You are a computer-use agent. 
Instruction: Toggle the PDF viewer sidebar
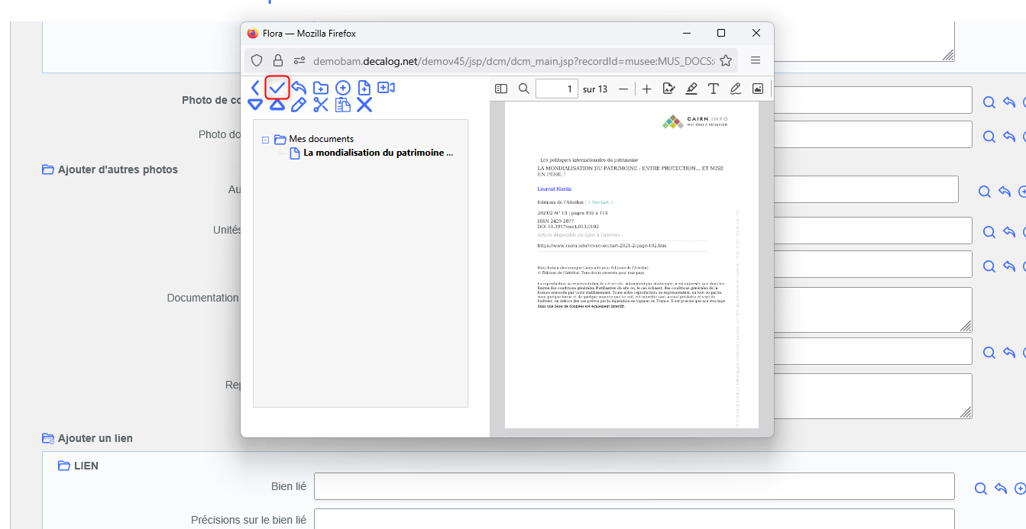click(x=501, y=89)
